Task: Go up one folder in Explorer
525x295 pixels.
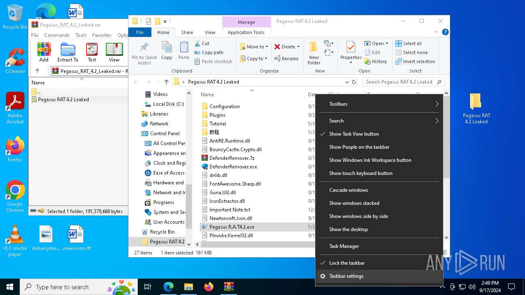Action: [166, 82]
